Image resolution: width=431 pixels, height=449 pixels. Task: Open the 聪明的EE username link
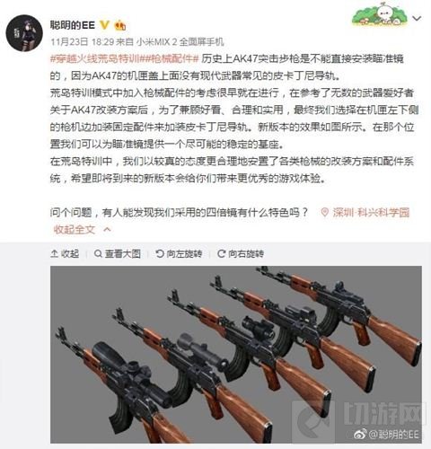[73, 25]
